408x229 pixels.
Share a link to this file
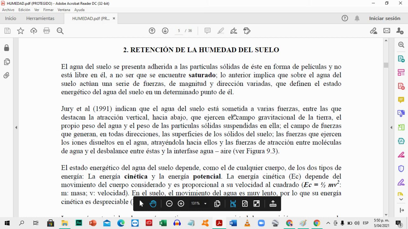(374, 31)
